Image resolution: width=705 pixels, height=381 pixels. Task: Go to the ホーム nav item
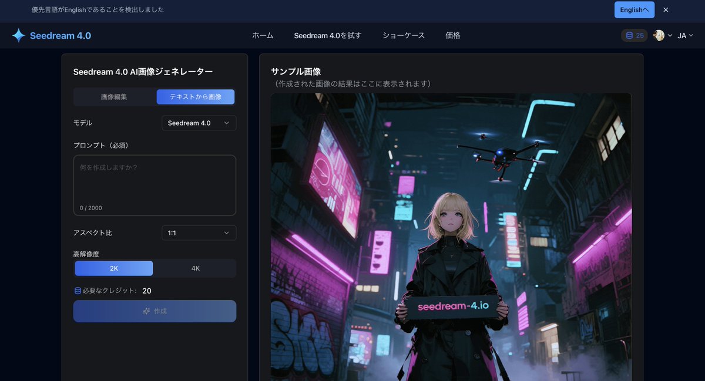(x=263, y=35)
